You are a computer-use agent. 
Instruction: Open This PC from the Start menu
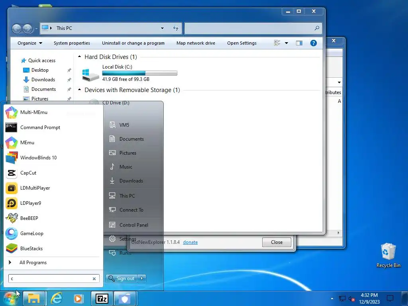point(122,196)
